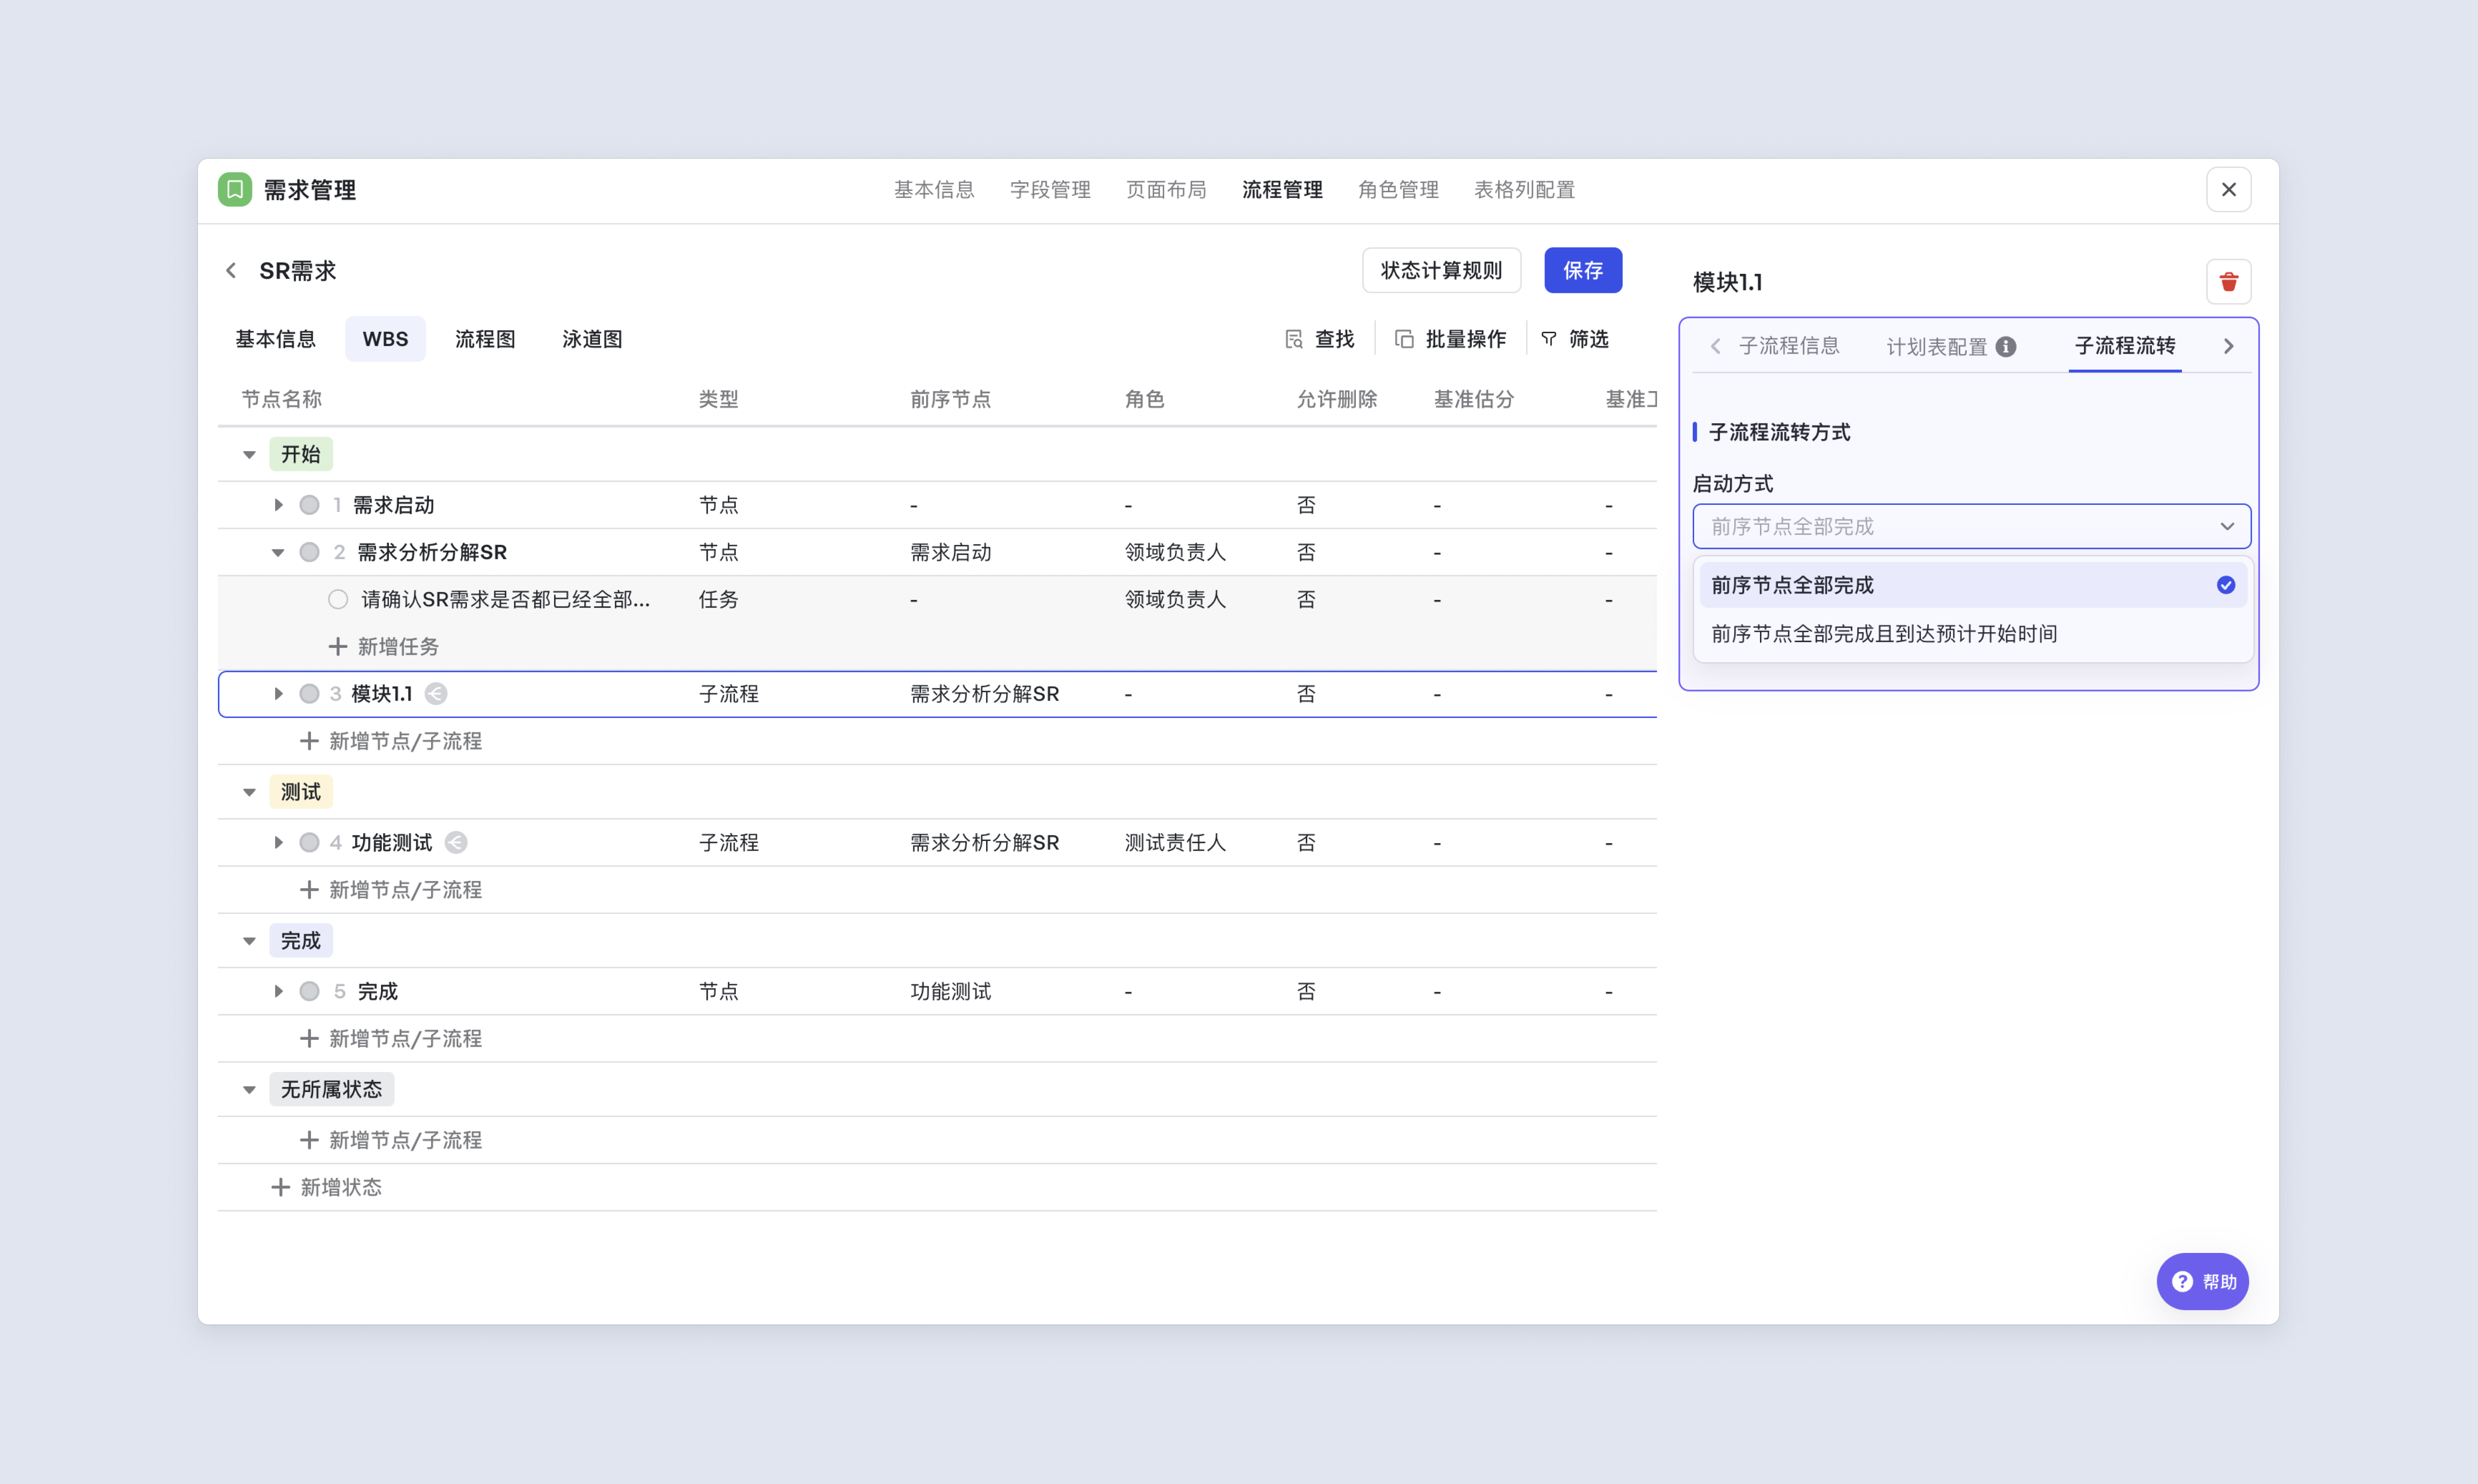Toggle status circle of 需求分析分解SR node
The width and height of the screenshot is (2478, 1484).
310,552
